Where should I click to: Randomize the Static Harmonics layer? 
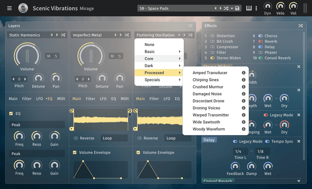(x=63, y=35)
